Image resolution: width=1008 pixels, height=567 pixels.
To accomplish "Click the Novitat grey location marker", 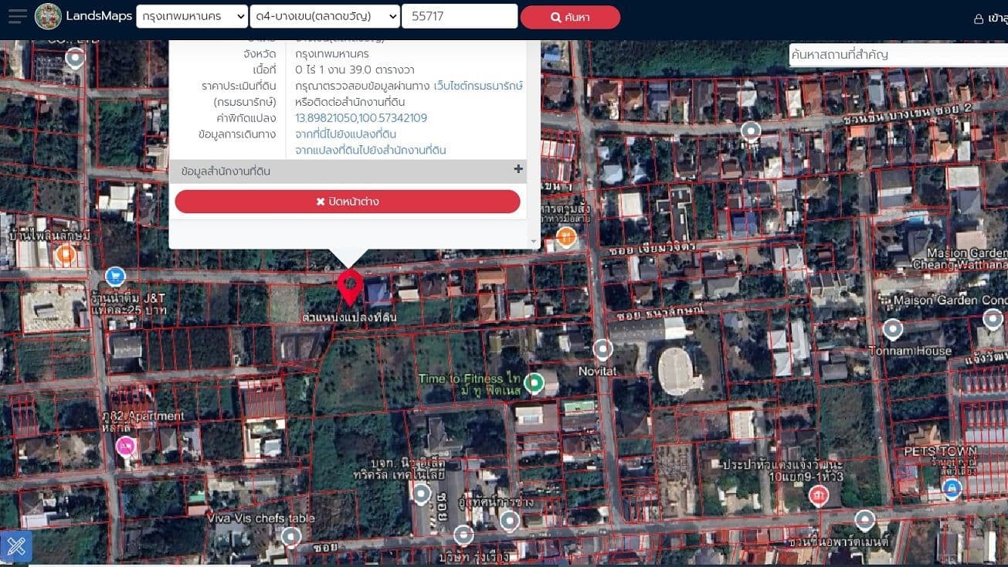I will point(602,349).
